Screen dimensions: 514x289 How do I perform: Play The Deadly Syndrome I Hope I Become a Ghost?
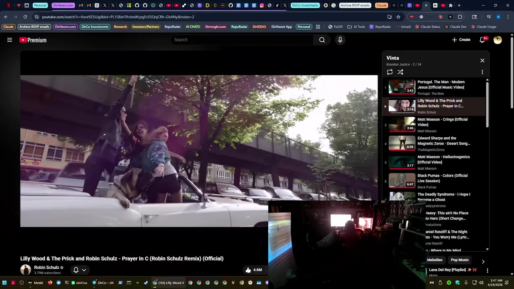click(444, 197)
